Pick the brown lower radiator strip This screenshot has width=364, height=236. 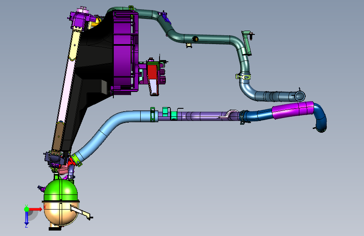(58, 137)
